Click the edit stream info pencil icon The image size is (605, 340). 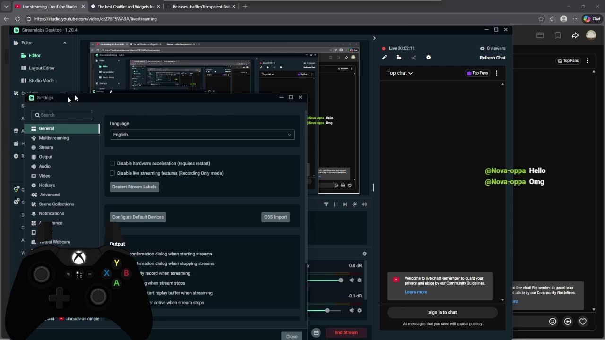[384, 58]
